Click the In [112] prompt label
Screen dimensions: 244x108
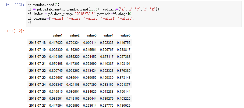tap(15, 5)
